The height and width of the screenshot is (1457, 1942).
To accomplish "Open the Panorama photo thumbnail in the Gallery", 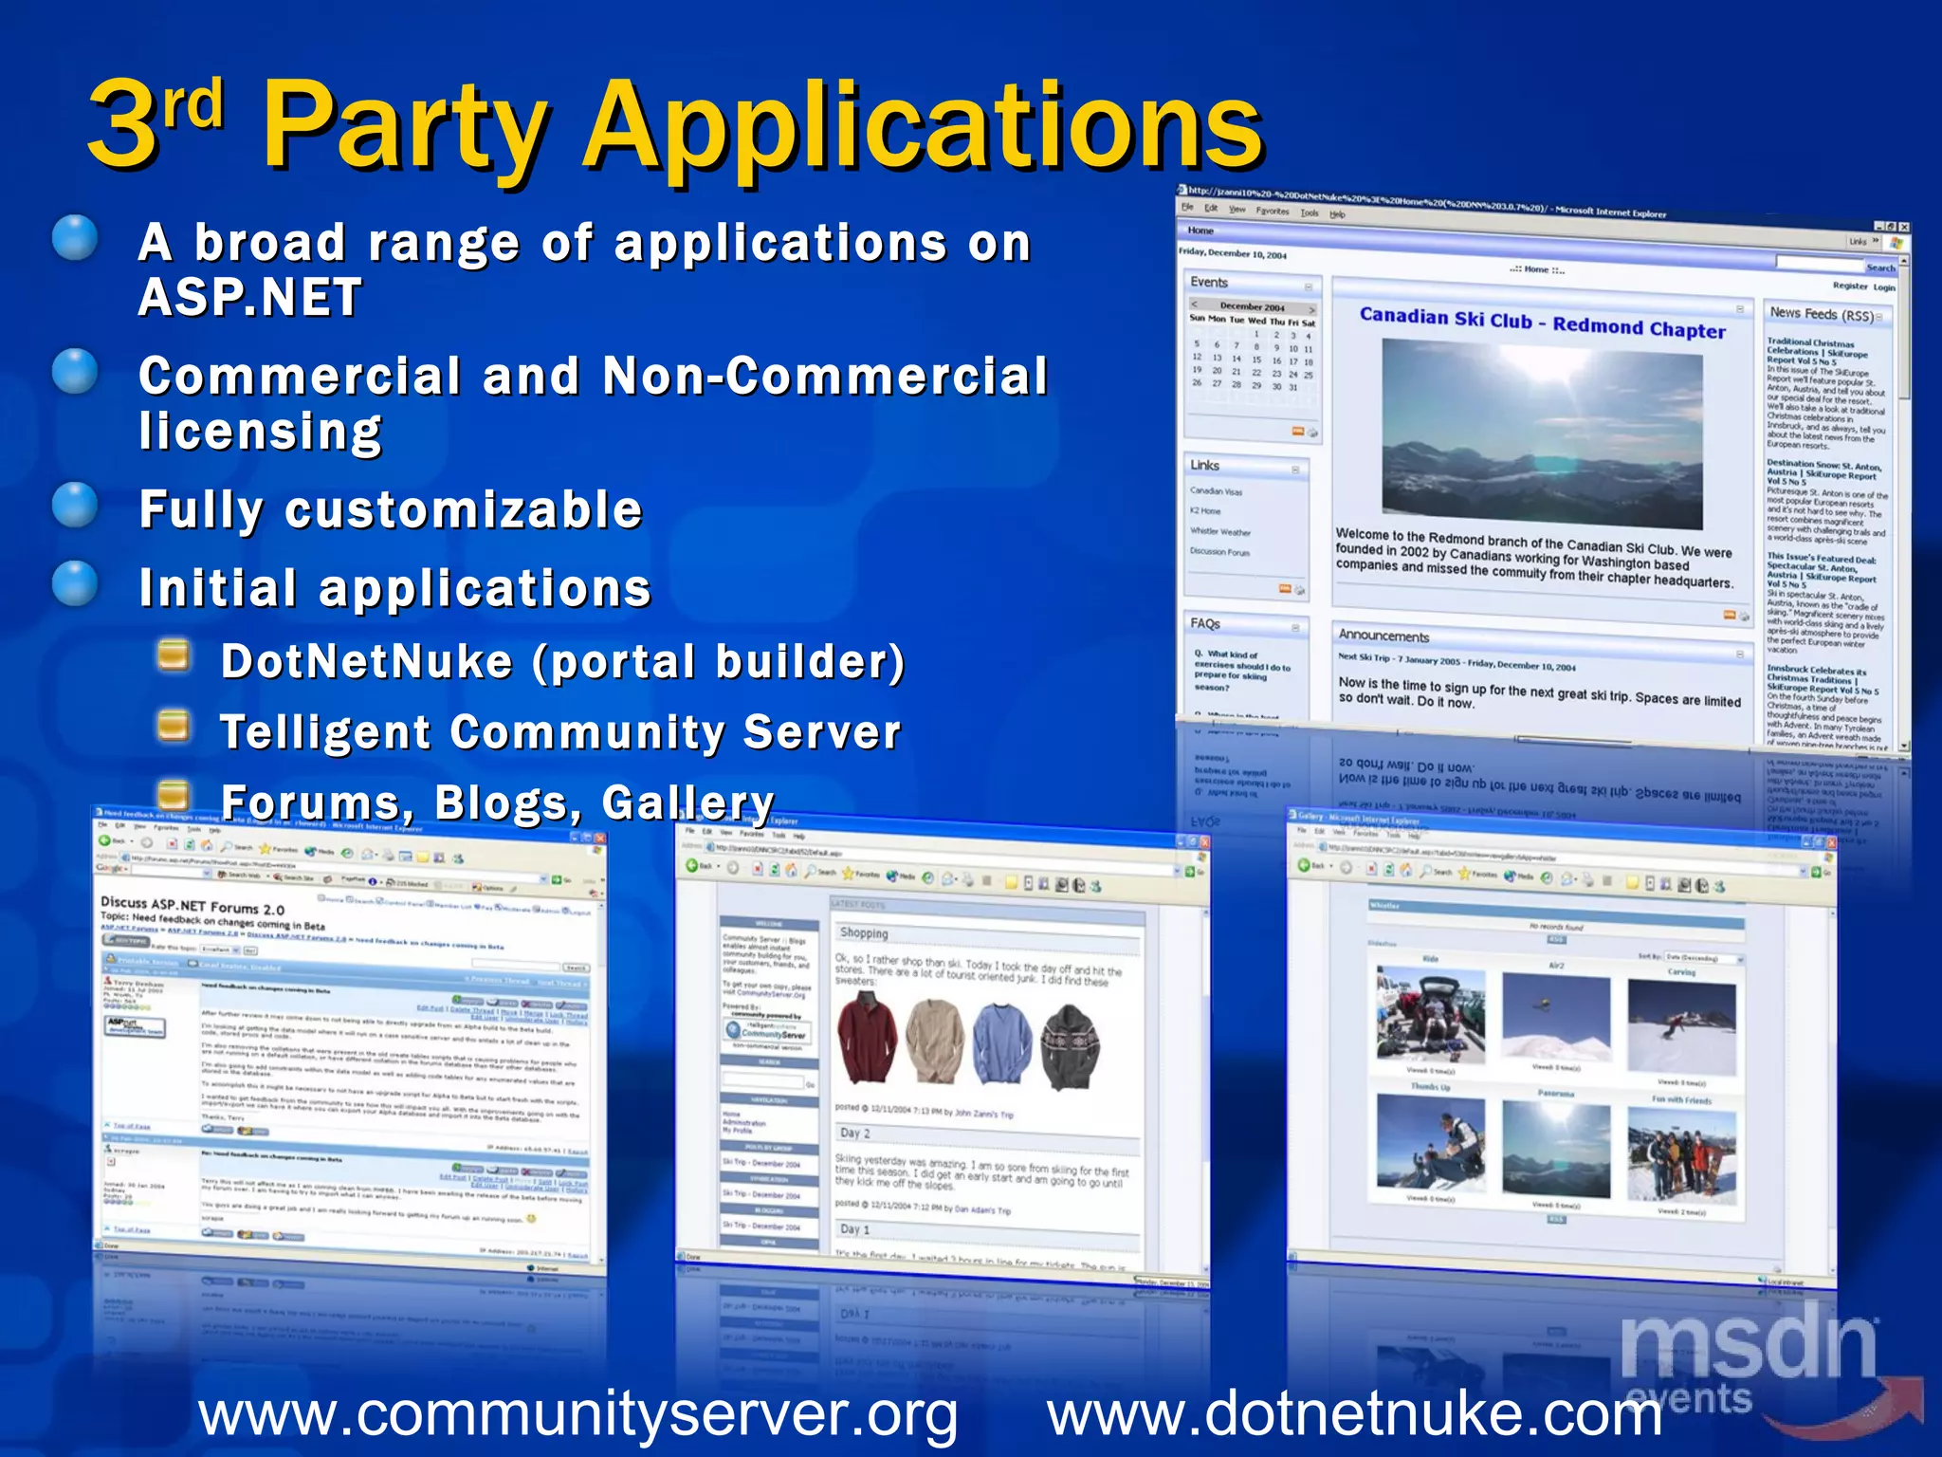I will click(x=1556, y=1151).
